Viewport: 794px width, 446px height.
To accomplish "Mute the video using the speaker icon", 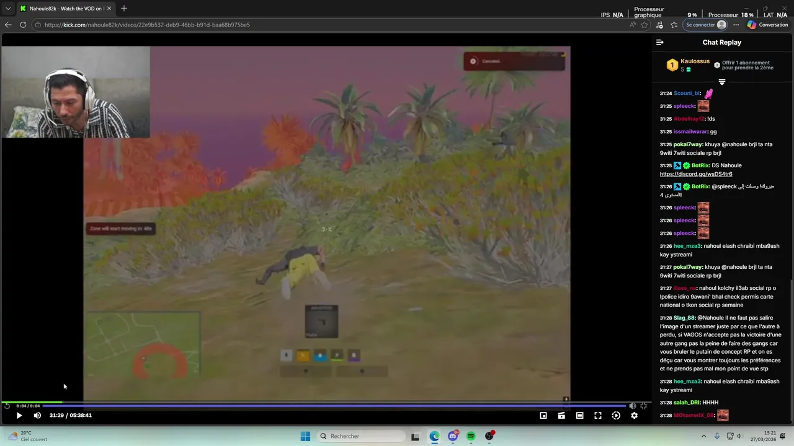I will click(x=37, y=416).
